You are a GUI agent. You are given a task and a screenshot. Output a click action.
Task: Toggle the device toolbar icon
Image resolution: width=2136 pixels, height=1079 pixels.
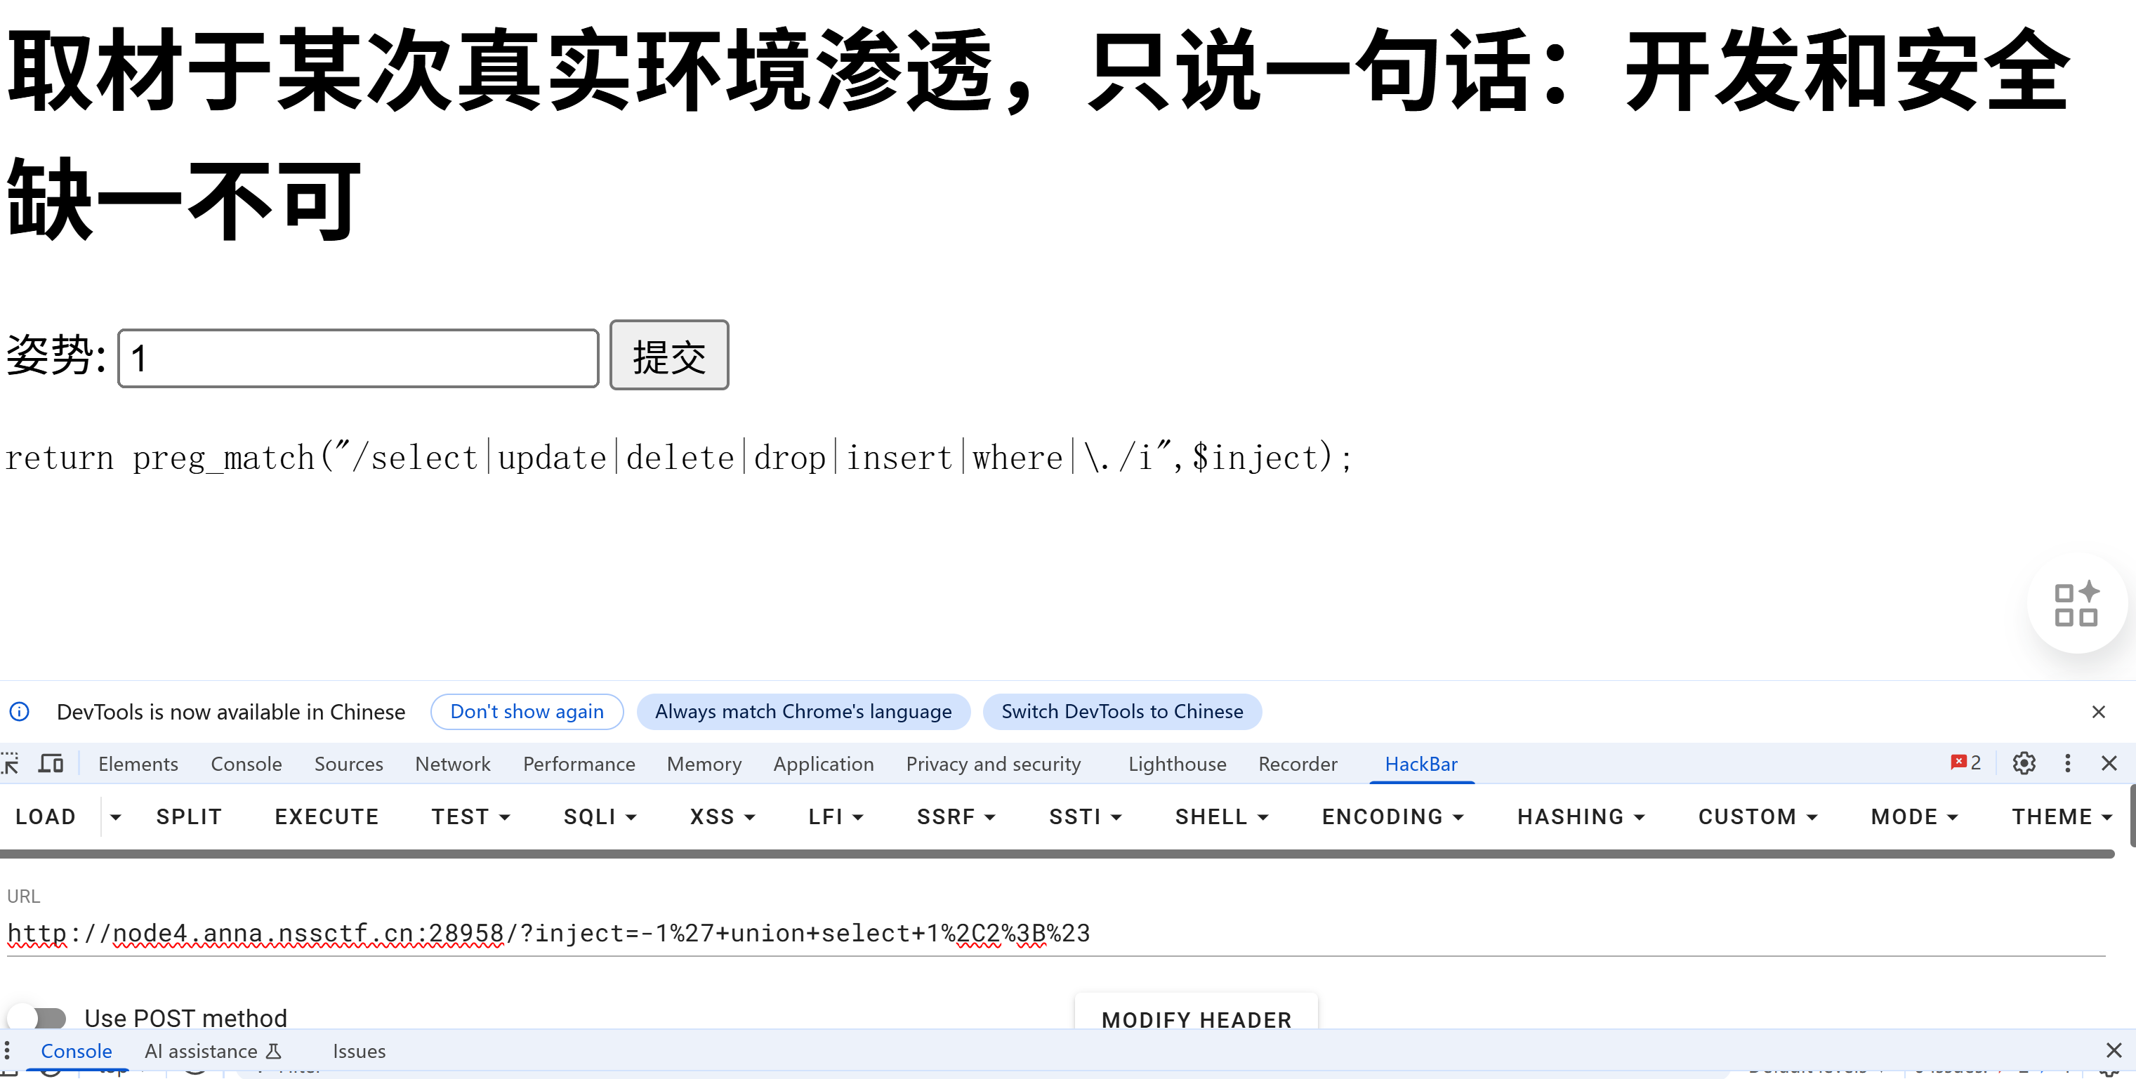point(51,763)
